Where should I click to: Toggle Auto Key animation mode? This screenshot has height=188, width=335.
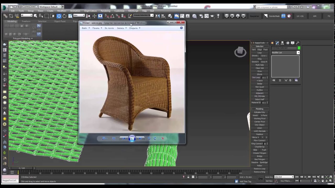[269, 177]
